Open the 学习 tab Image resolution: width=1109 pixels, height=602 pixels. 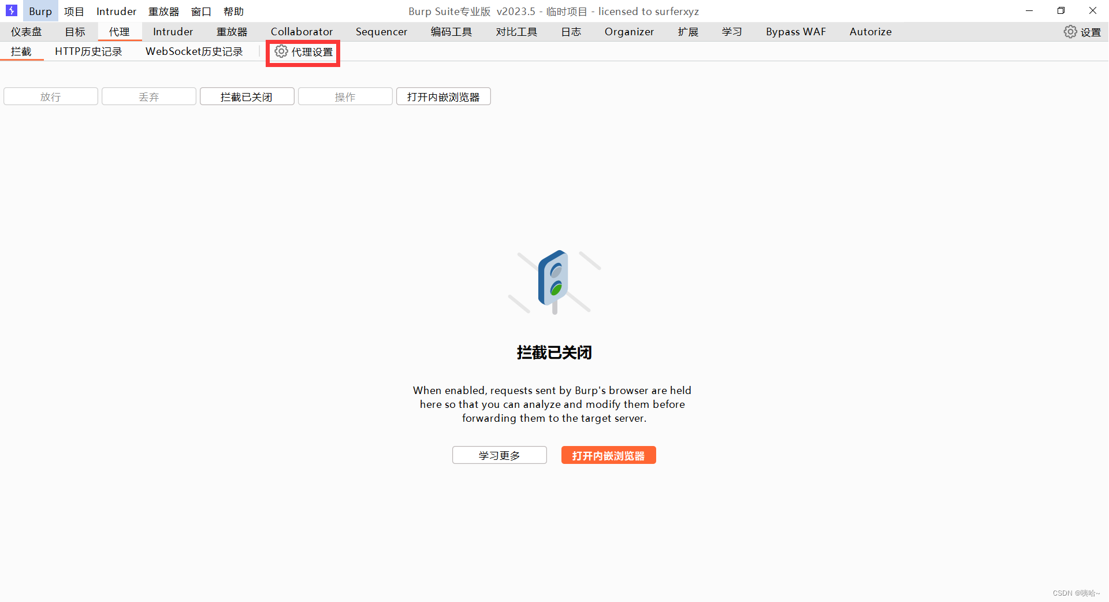click(x=732, y=32)
